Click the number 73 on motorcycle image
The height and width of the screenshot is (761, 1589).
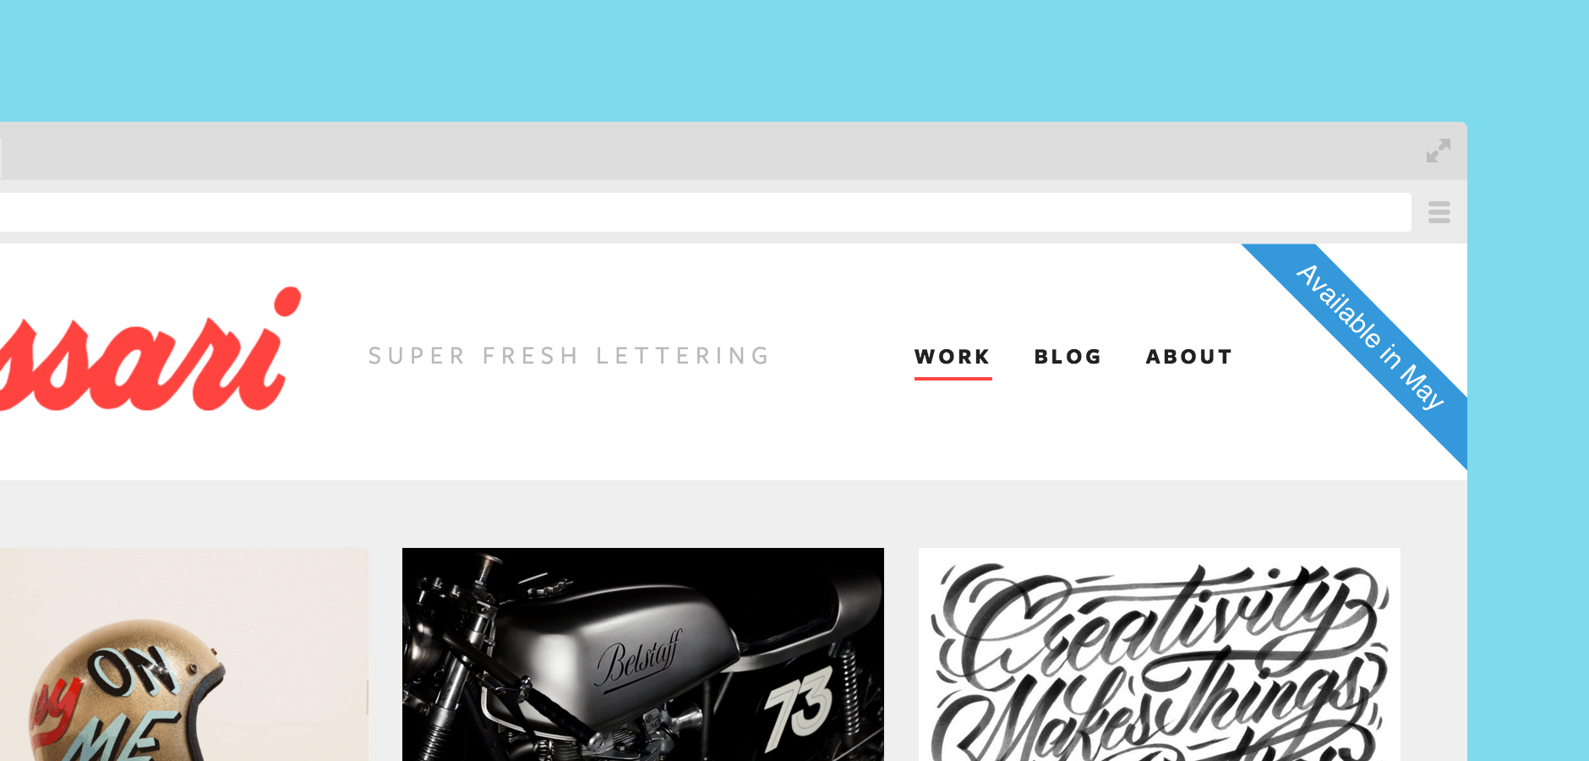799,706
